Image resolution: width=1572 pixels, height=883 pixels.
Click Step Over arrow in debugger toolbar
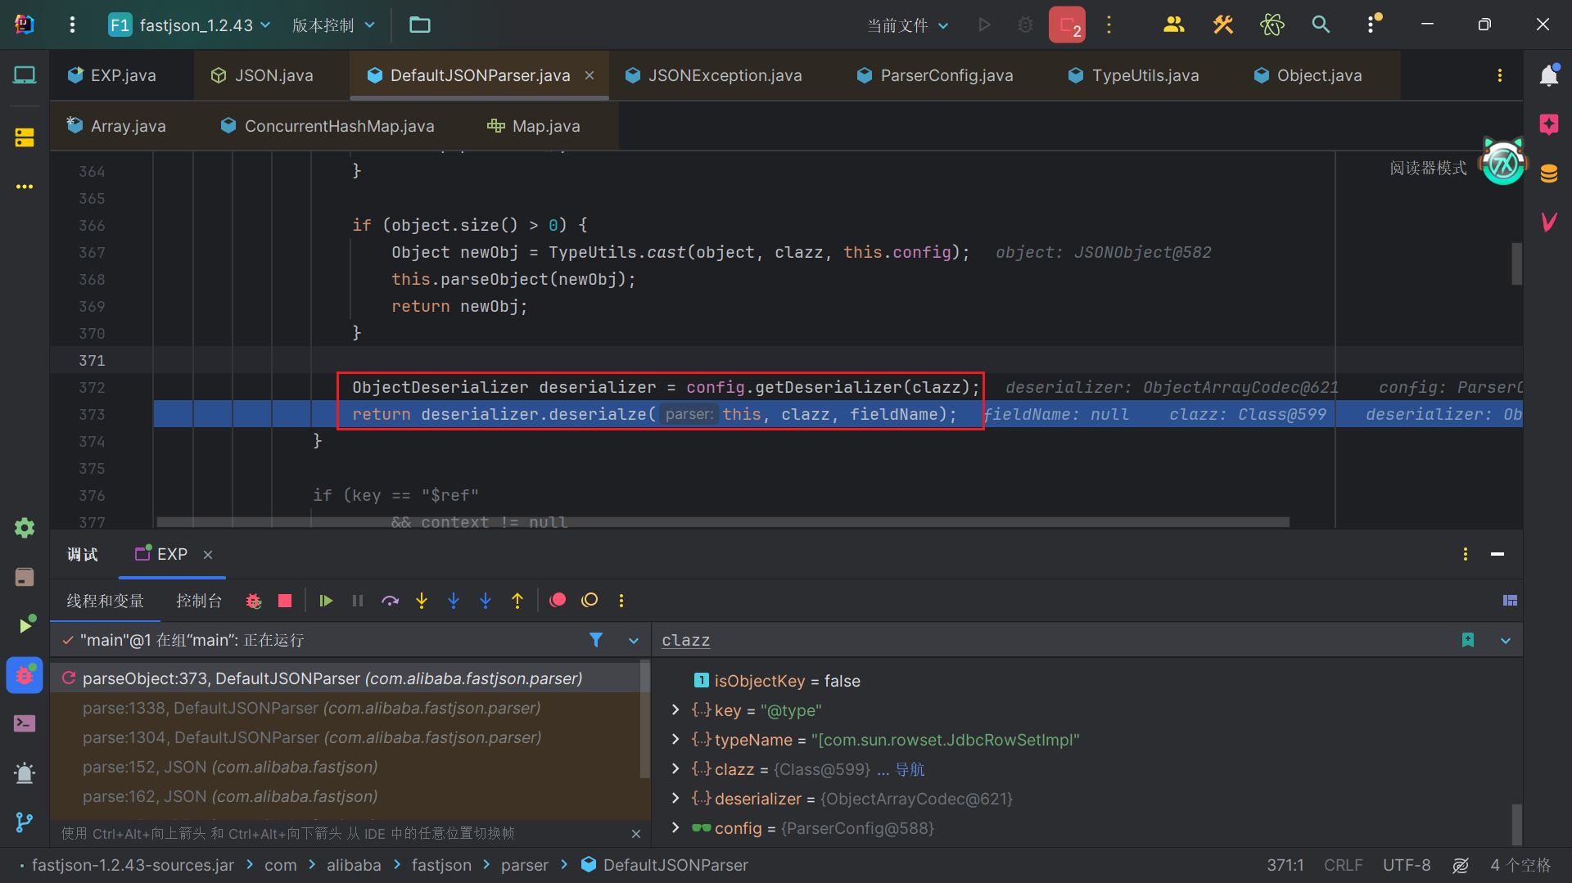click(390, 601)
